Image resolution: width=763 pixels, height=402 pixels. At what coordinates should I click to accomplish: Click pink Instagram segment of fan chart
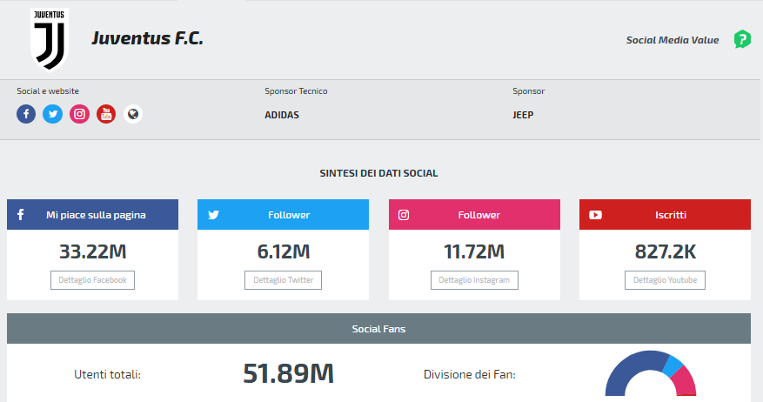686,382
